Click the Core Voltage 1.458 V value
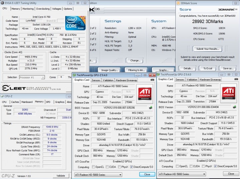The height and width of the screenshot is (179, 240). [x=57, y=28]
